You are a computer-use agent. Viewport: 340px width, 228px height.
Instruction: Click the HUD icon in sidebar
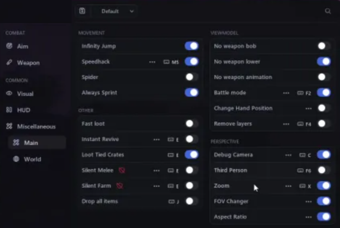coord(9,110)
